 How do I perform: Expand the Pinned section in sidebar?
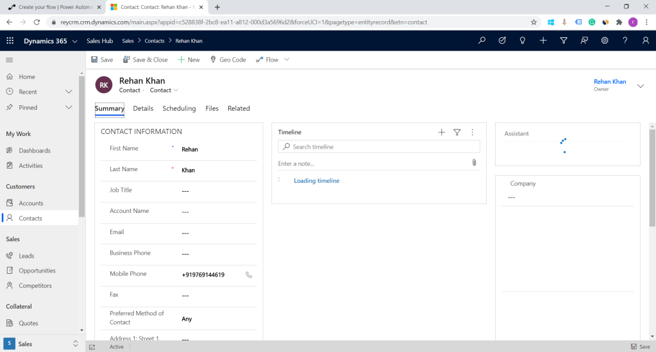(x=69, y=107)
